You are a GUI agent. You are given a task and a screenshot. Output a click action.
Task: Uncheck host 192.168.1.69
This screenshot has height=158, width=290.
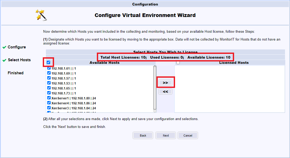click(49, 73)
